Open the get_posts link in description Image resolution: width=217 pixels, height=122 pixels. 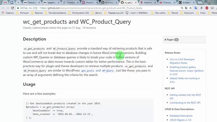coord(87,71)
